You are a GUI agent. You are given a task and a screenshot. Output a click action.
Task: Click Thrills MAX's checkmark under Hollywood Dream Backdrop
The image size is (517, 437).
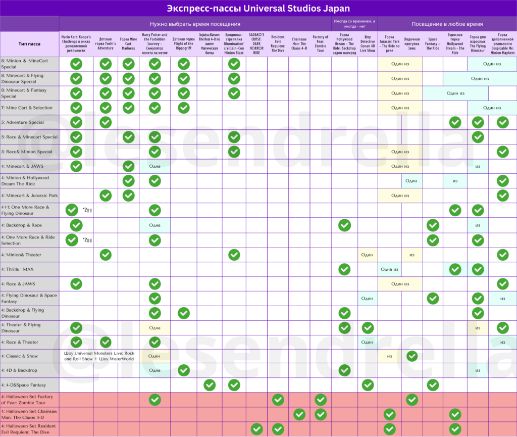coord(344,269)
